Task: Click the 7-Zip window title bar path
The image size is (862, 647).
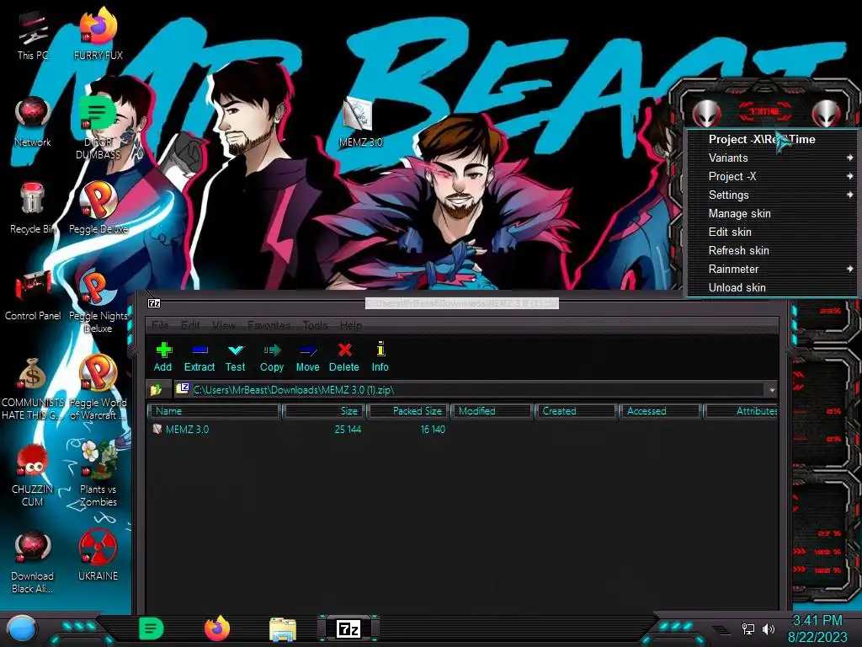Action: tap(462, 303)
